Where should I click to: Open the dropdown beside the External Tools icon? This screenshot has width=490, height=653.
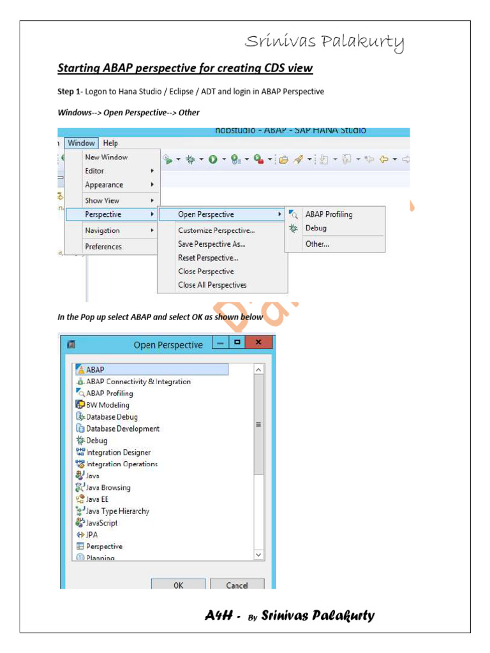click(270, 159)
